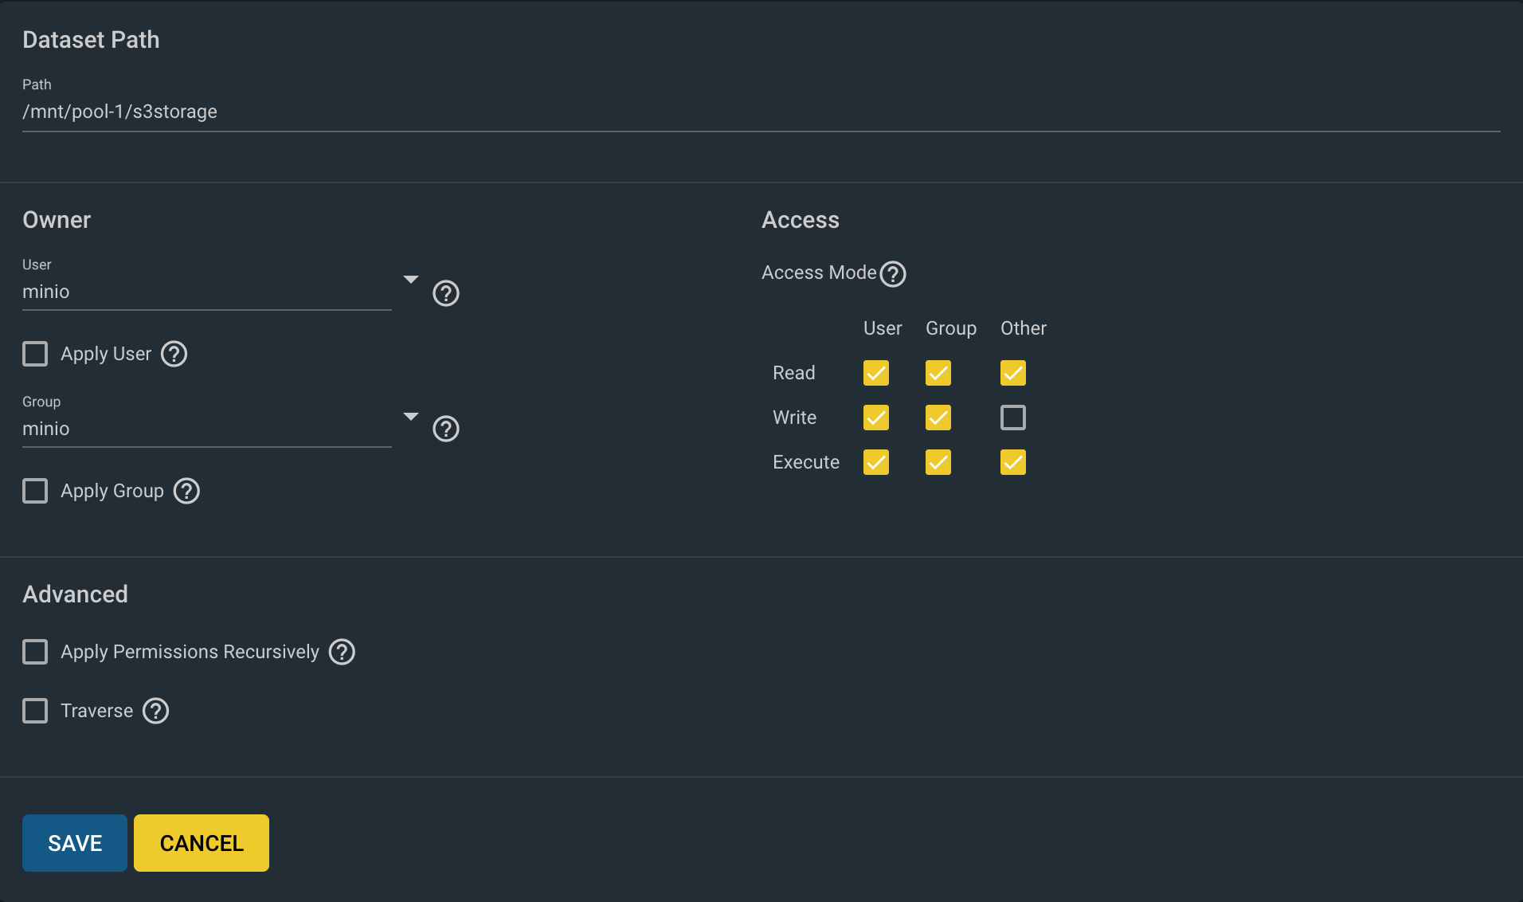Open the User combo box showing minio
This screenshot has width=1523, height=902.
click(x=207, y=292)
